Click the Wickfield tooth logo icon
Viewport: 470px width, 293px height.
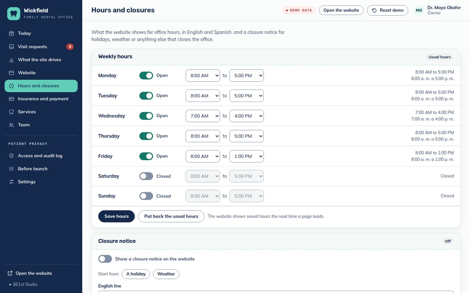coord(14,14)
